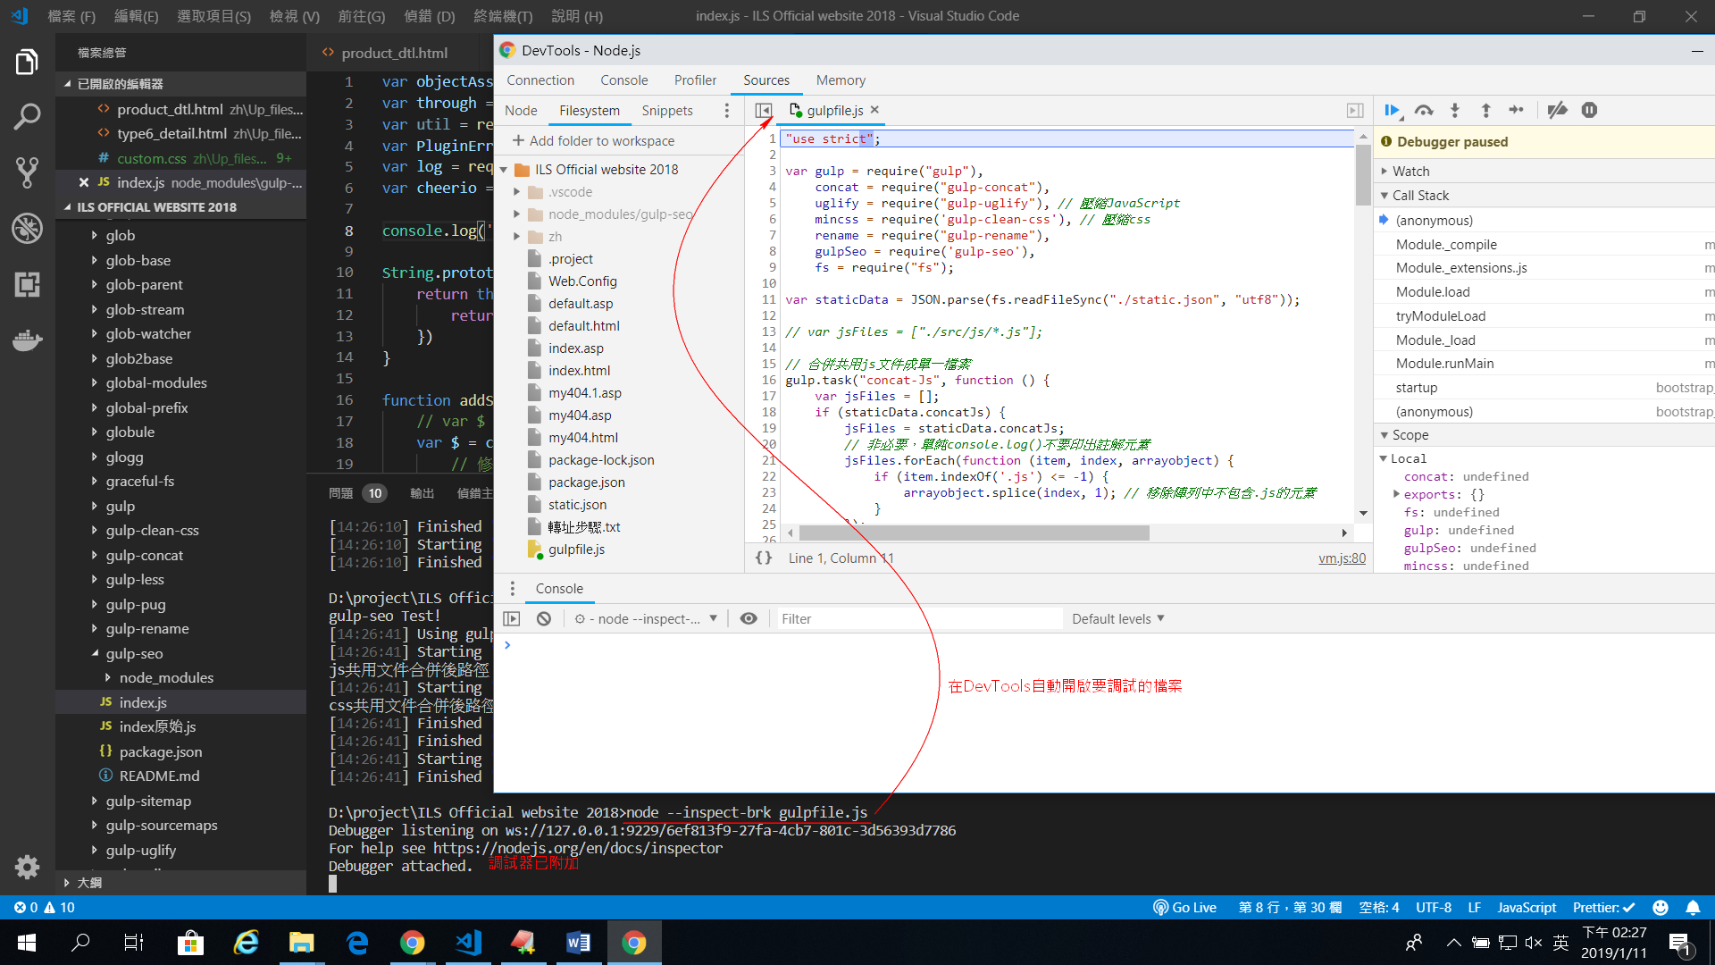1715x965 pixels.
Task: Step into next function call
Action: point(1454,110)
